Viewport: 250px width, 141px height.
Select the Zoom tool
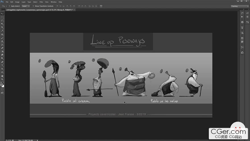pos(2,79)
